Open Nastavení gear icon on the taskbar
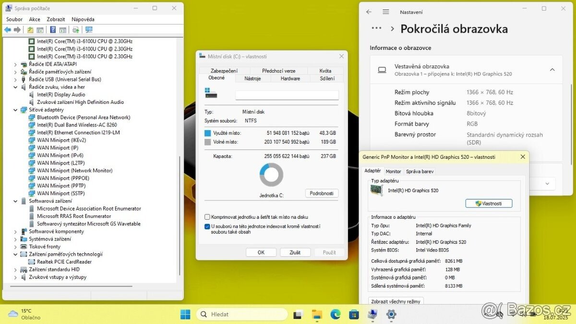The height and width of the screenshot is (324, 576). point(391,314)
